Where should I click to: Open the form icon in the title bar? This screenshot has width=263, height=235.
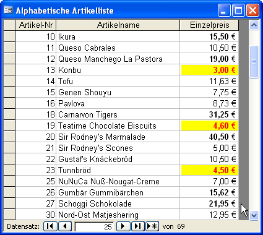[x=8, y=10]
